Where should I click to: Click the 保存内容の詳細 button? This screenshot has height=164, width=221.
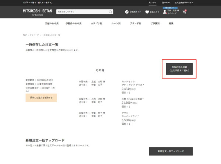pyautogui.click(x=179, y=69)
